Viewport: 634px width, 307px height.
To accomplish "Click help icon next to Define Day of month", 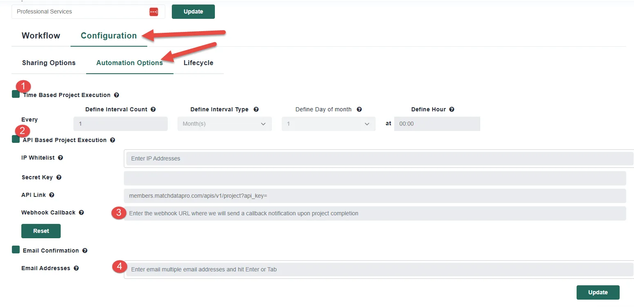I will pos(359,109).
